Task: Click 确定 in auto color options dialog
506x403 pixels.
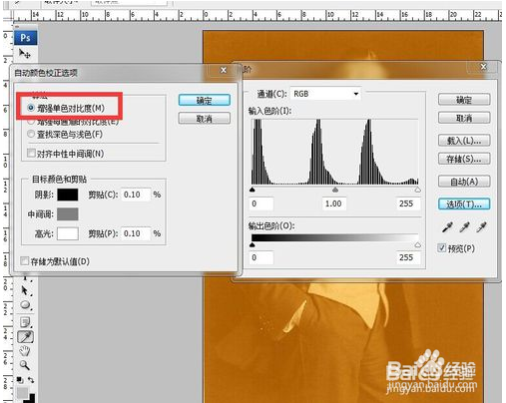Action: coord(205,100)
